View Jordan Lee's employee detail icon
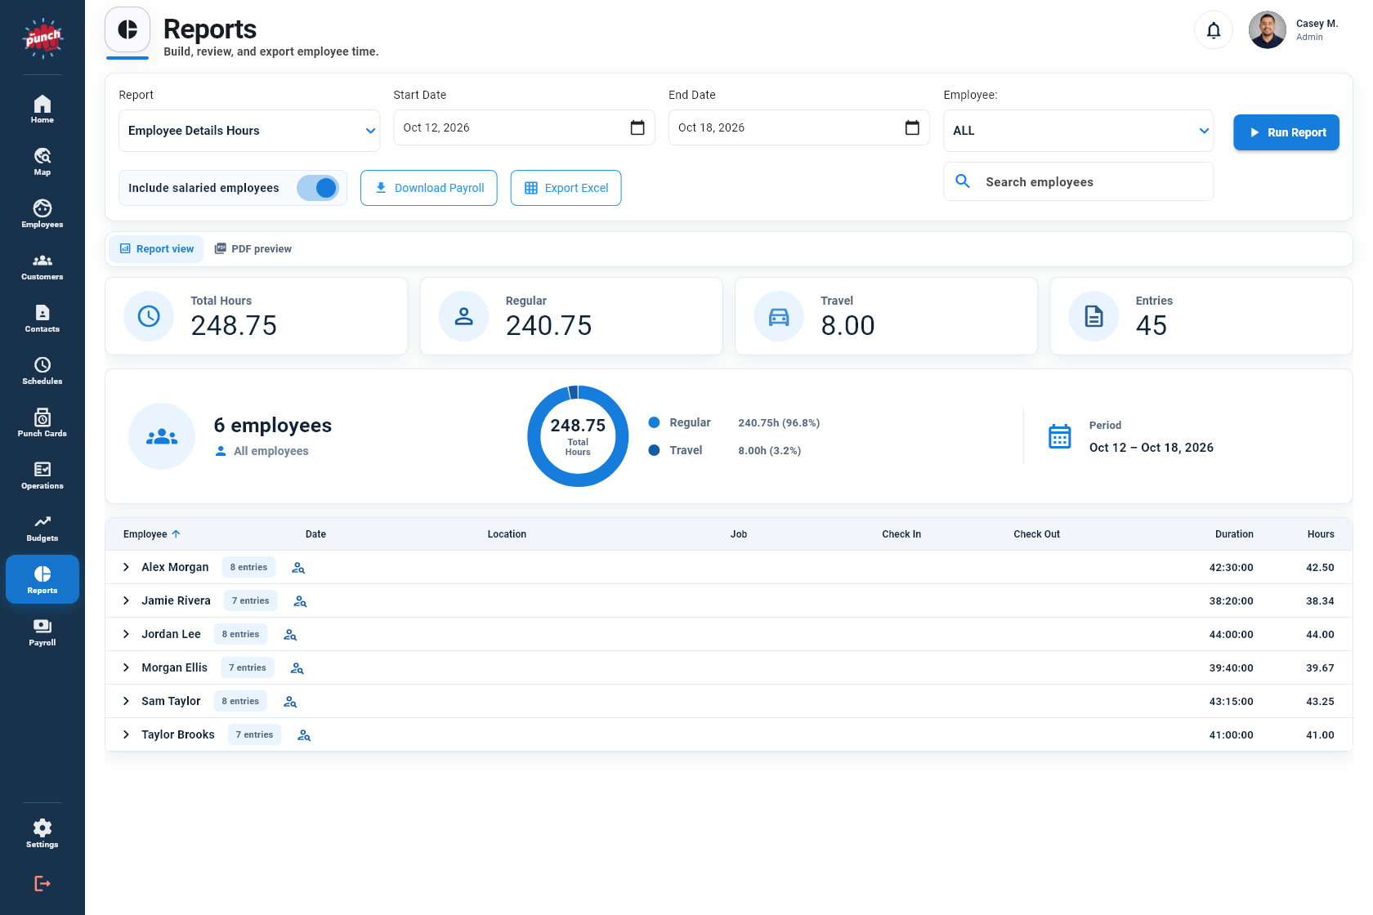1373x915 pixels. (290, 635)
